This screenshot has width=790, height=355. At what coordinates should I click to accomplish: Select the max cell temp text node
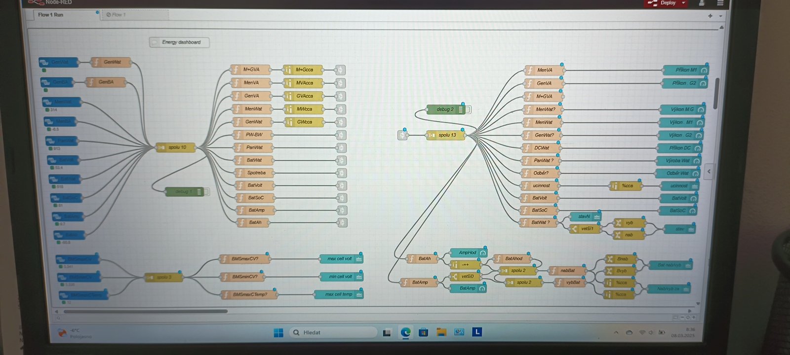tap(339, 295)
